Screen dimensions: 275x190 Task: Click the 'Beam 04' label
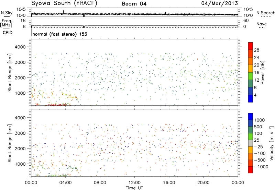(134, 4)
